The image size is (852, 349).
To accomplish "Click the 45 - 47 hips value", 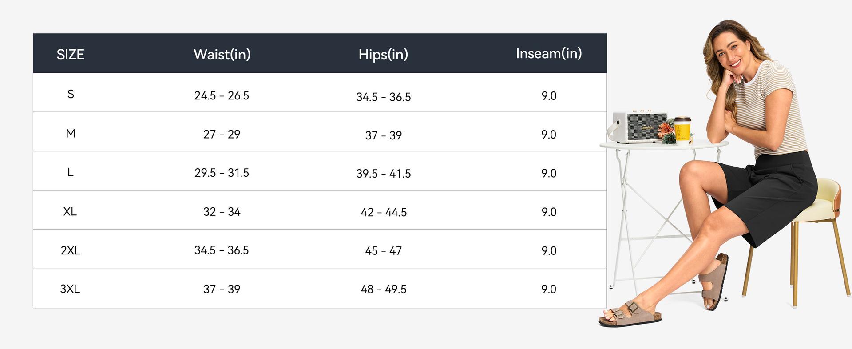I will (x=384, y=251).
